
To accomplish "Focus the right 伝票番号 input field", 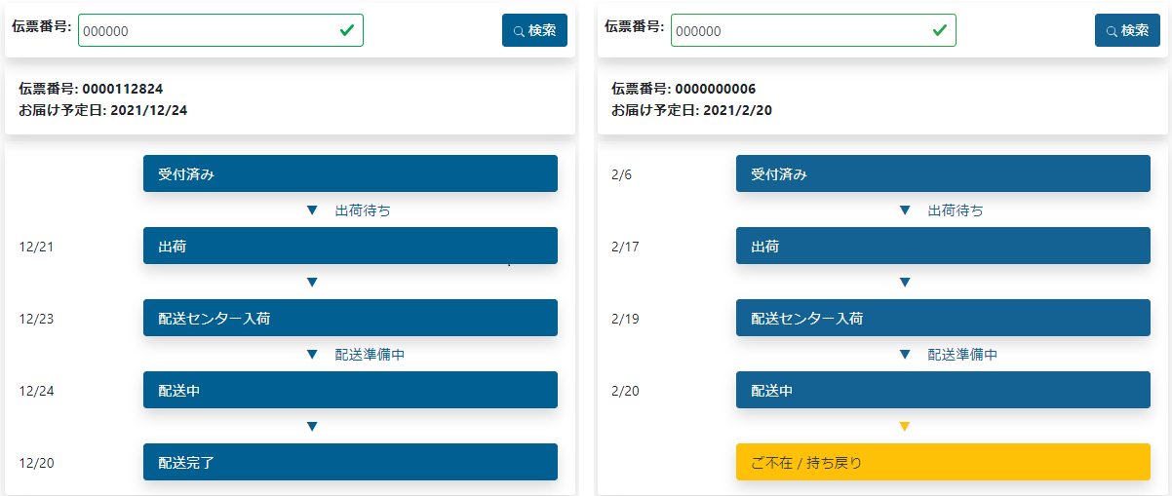I will (798, 30).
